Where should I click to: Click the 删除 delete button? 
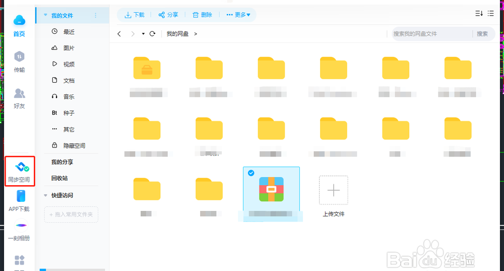click(x=202, y=15)
